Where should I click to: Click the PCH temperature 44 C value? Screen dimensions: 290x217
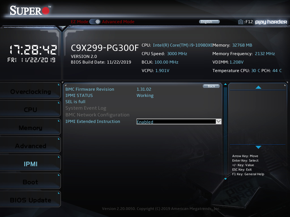coord(277,71)
